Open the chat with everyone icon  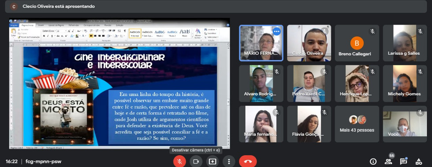pos(403,162)
